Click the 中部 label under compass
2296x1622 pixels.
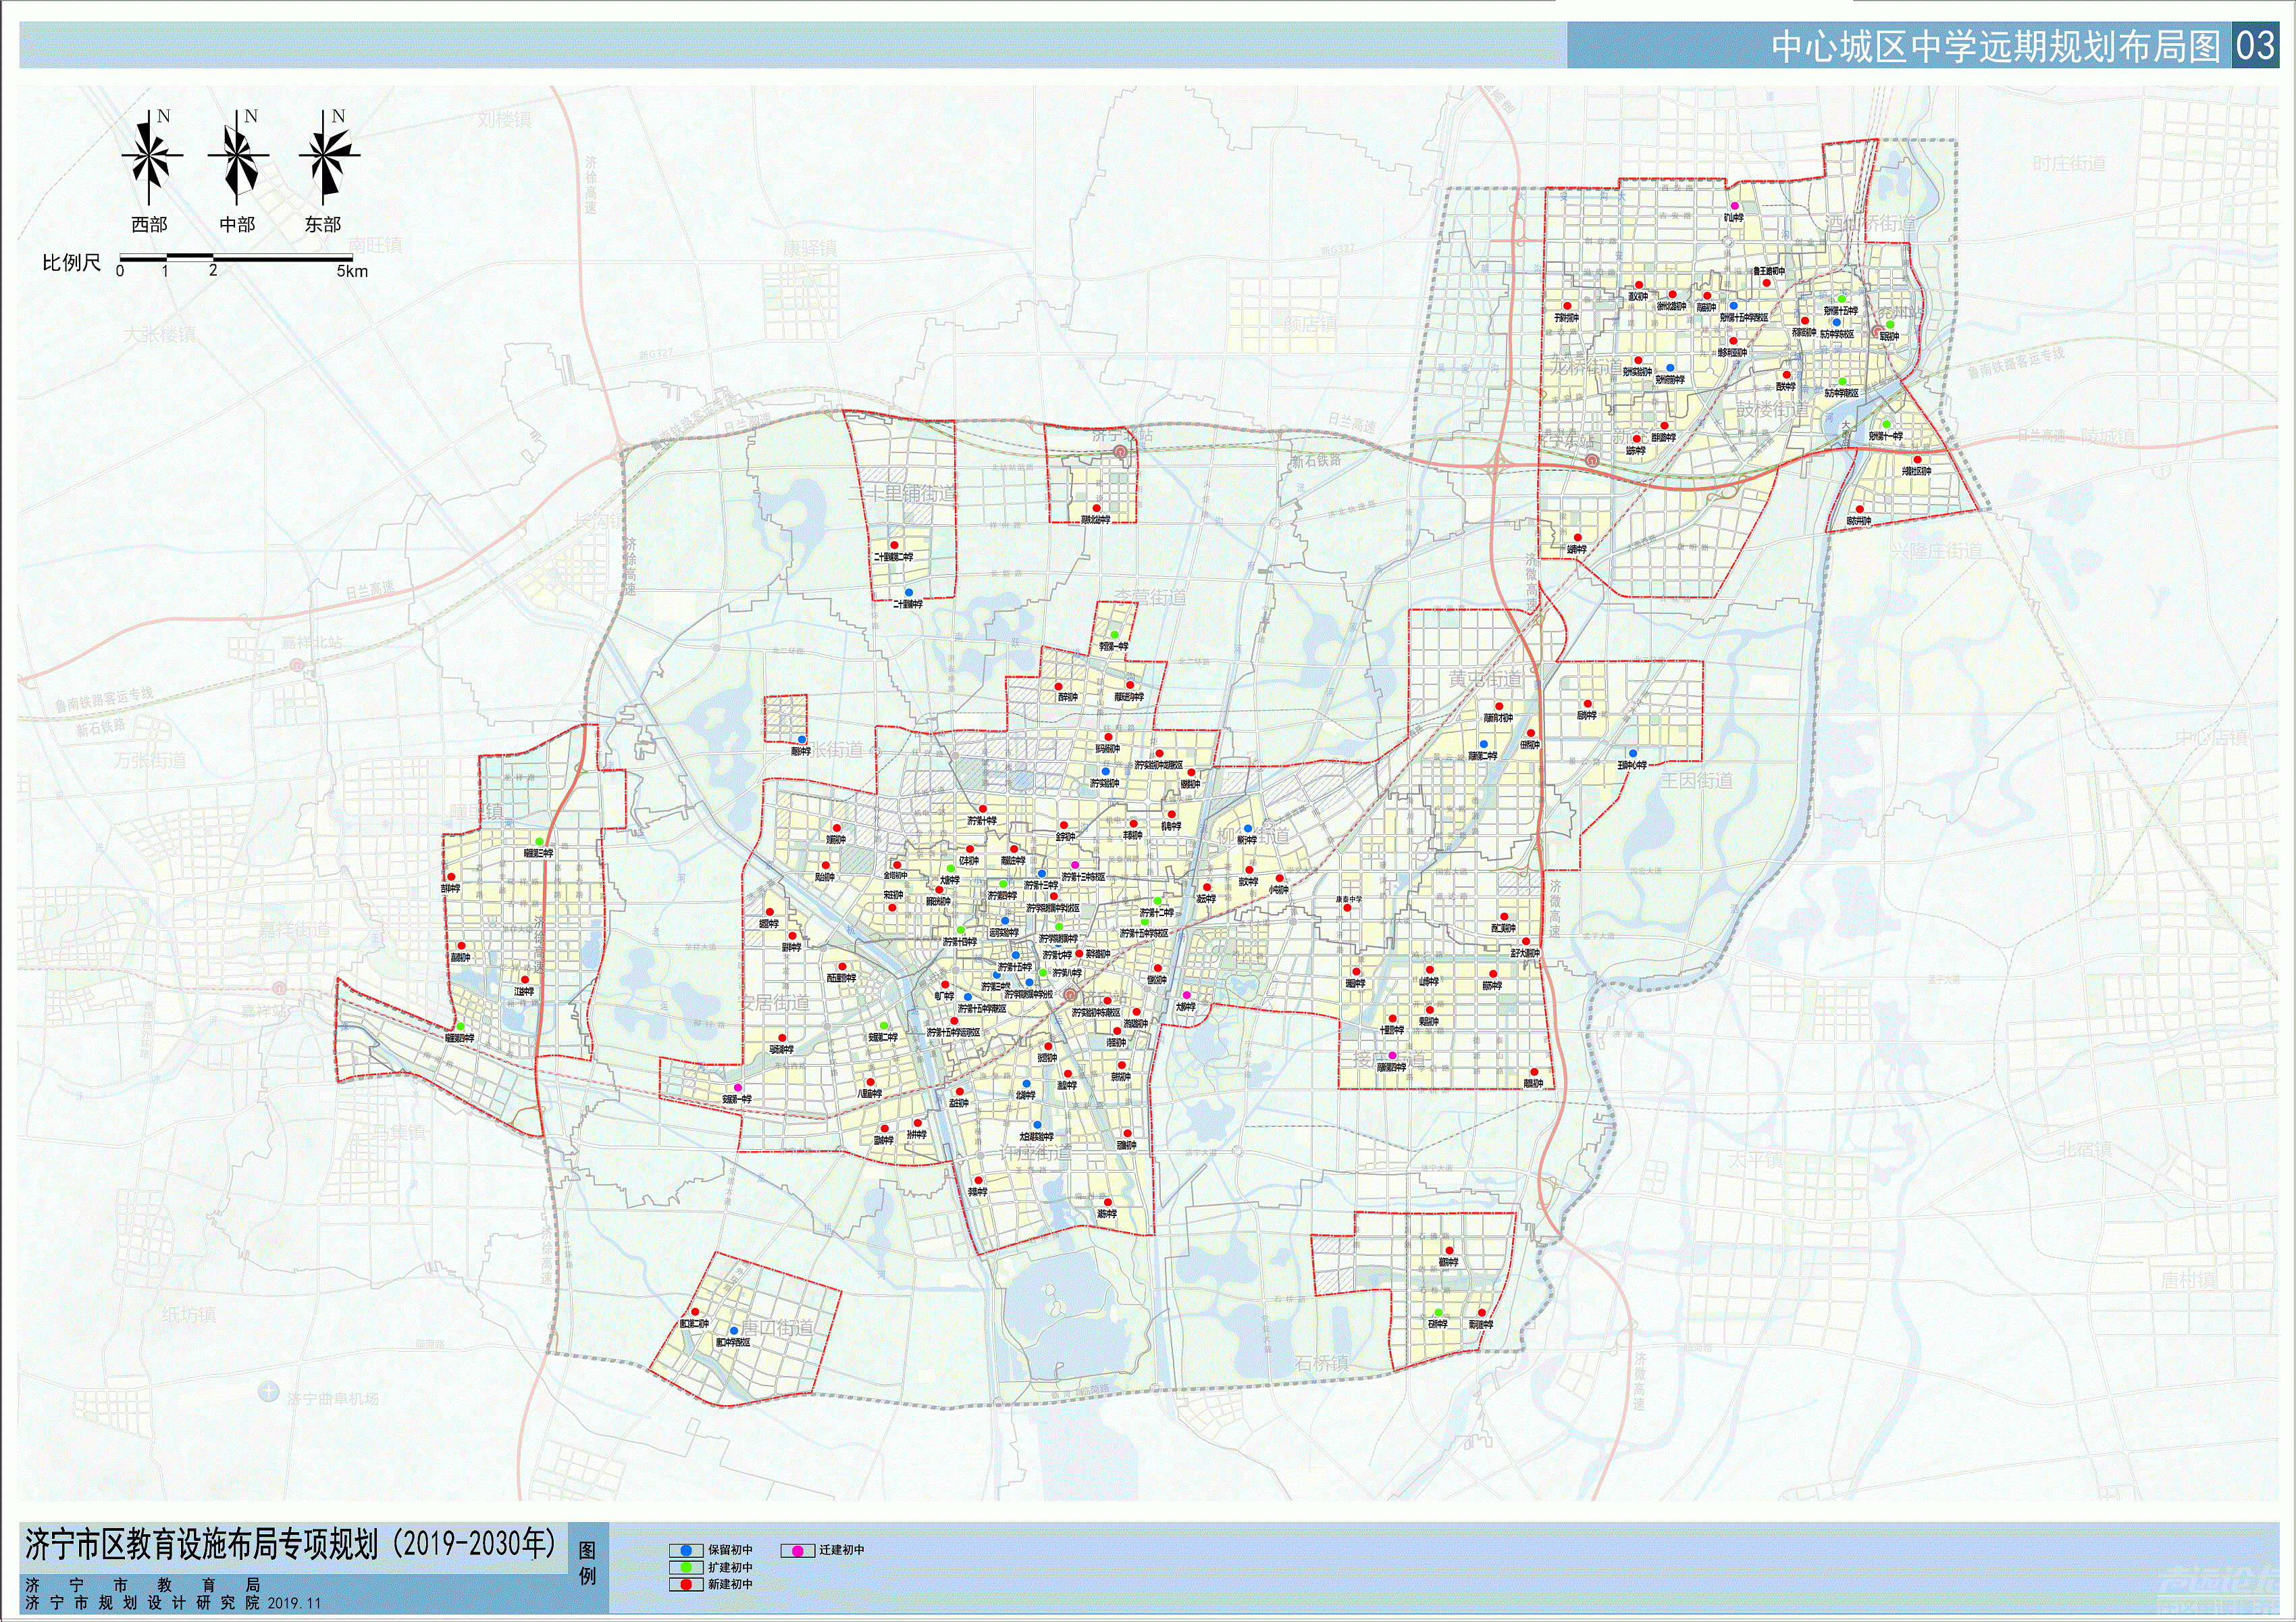tap(237, 224)
